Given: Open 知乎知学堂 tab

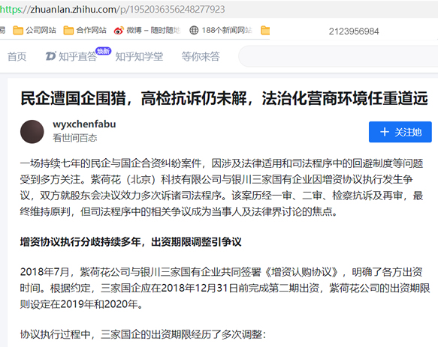Looking at the screenshot, I should (x=139, y=56).
